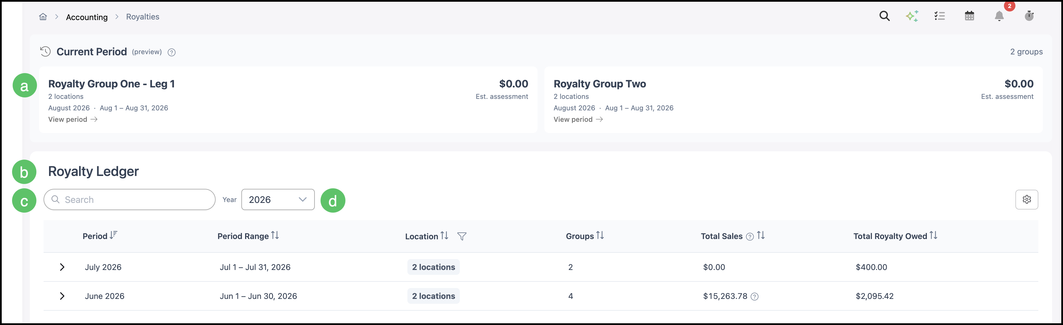
Task: View period for Royalty Group One
Action: (x=73, y=119)
